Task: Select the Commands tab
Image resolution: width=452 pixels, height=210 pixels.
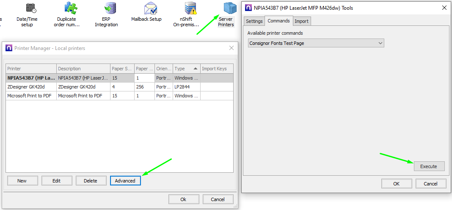Action: click(x=278, y=21)
